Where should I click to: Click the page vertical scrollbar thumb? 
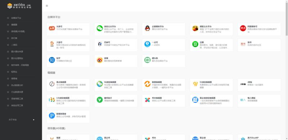pyautogui.click(x=287, y=19)
